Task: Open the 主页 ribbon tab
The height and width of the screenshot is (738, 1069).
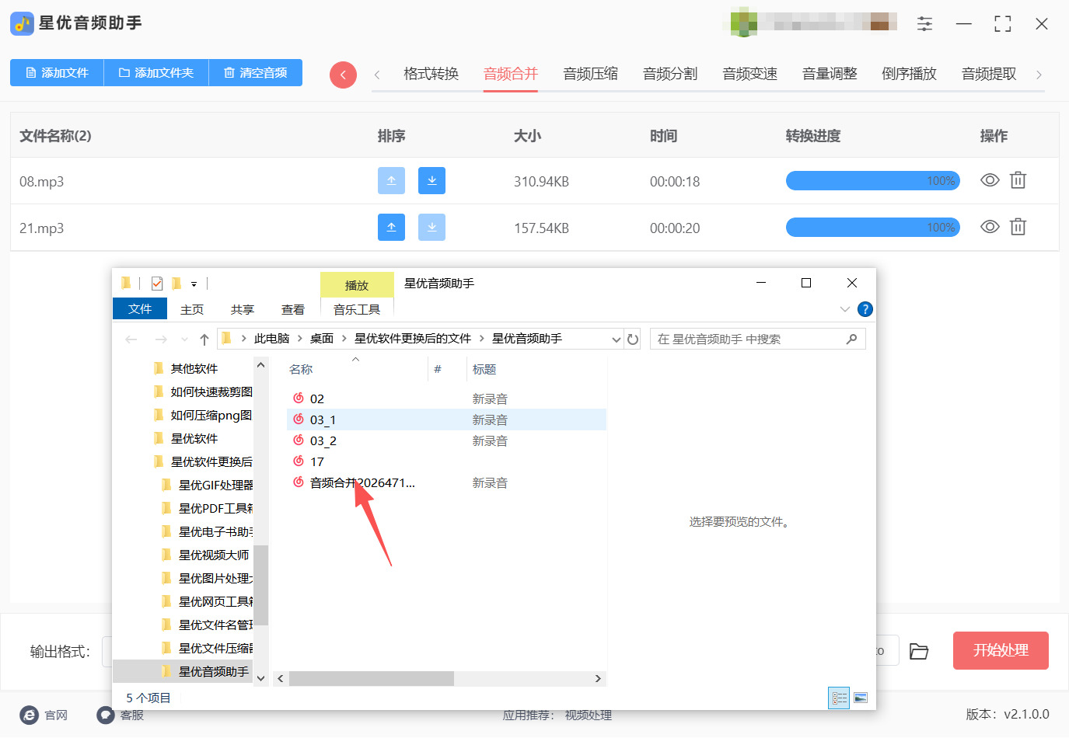Action: pos(192,309)
